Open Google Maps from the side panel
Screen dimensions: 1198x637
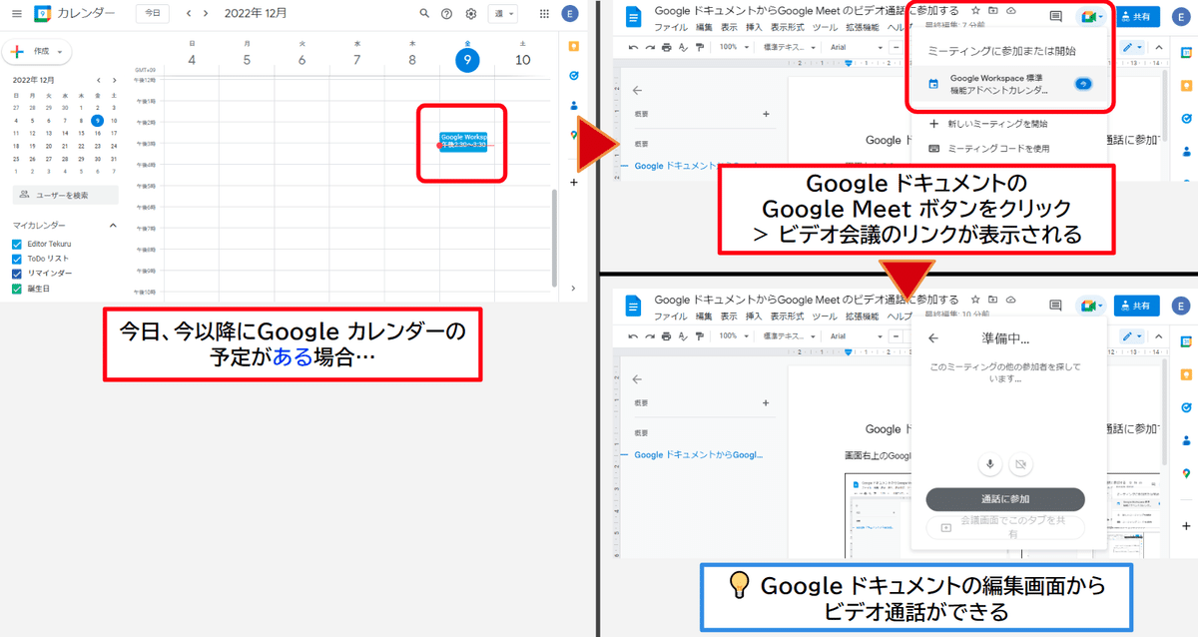click(x=574, y=134)
